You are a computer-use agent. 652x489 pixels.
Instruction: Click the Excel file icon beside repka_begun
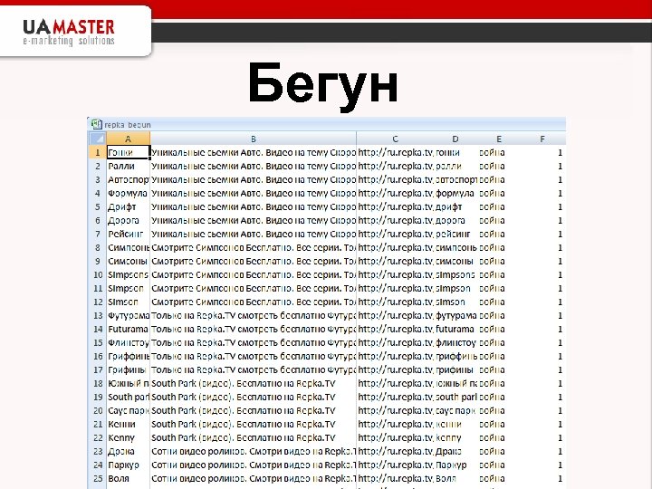pos(97,124)
